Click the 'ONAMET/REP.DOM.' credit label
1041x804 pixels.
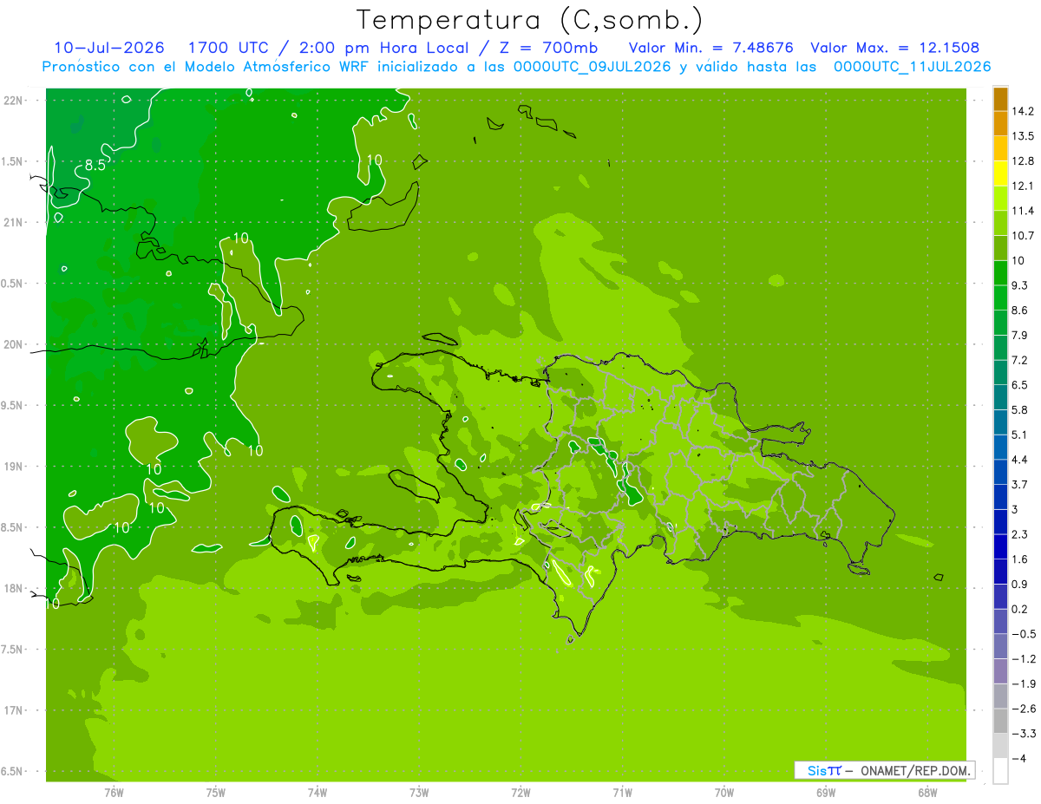click(914, 770)
